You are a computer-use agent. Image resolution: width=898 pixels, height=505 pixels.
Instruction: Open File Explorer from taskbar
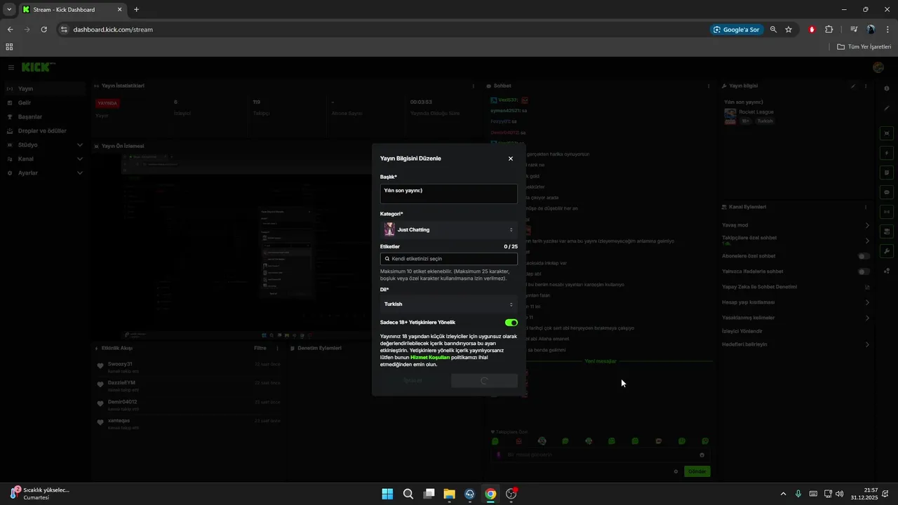tap(449, 494)
